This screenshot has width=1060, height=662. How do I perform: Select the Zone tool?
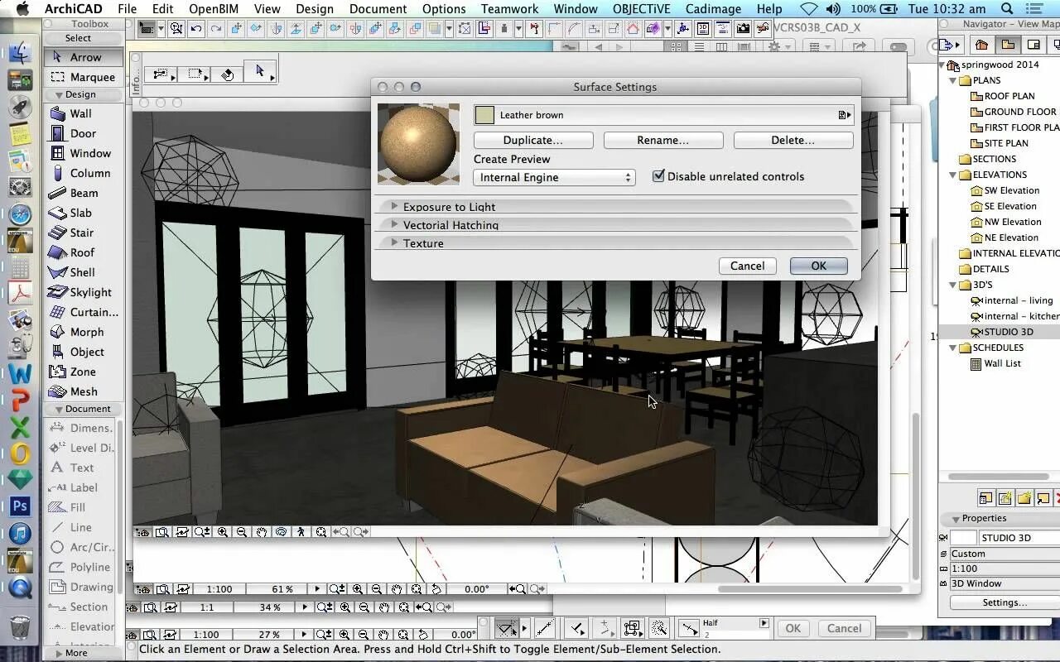(84, 372)
